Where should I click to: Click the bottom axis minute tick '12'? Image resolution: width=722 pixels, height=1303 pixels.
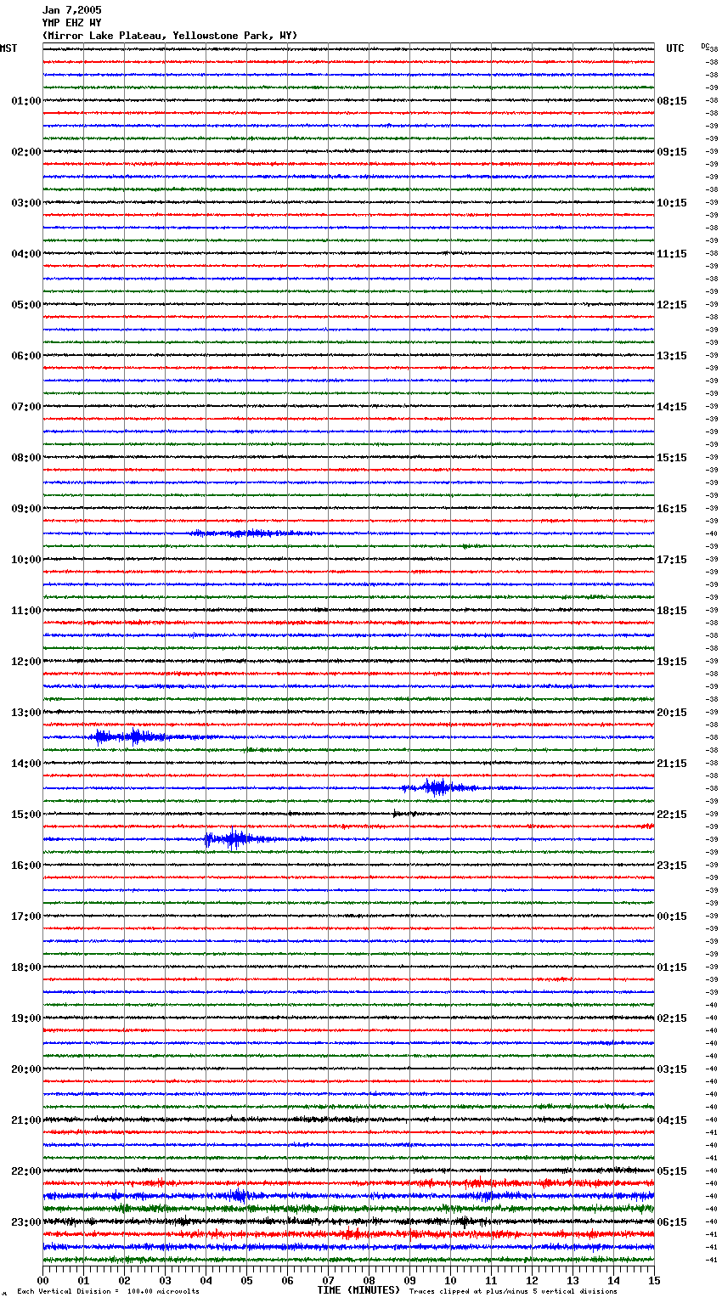(532, 1280)
